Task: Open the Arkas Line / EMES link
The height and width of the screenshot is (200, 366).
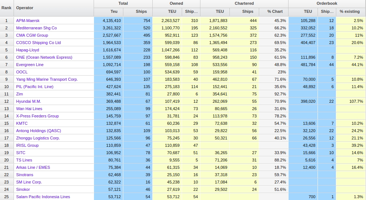Action: pos(33,168)
